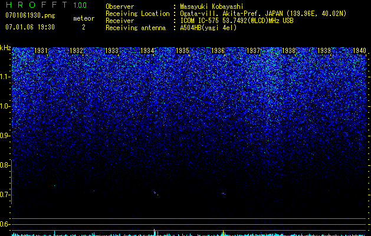Image resolution: width=371 pixels, height=236 pixels.
Task: Click the meteor count 2
Action: pyautogui.click(x=84, y=27)
